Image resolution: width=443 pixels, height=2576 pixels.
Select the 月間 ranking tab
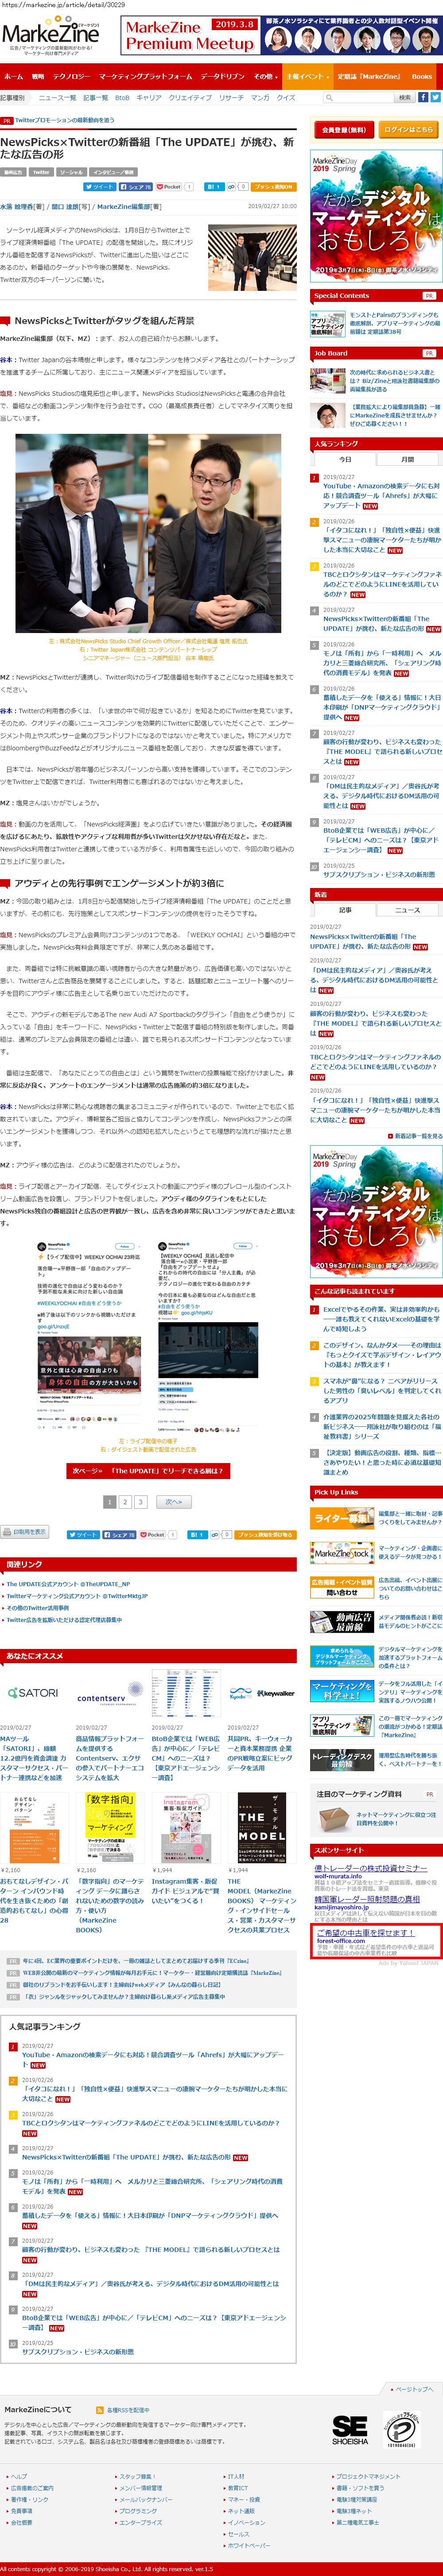click(x=408, y=459)
